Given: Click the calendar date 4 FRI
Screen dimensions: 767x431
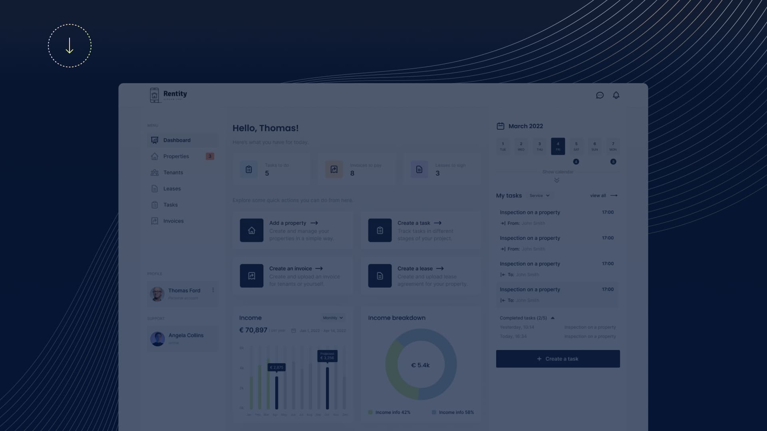Looking at the screenshot, I should click(558, 146).
